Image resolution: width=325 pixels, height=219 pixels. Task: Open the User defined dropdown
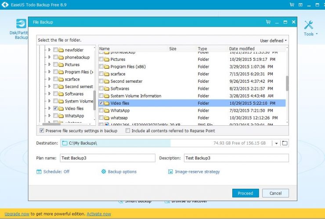pos(273,41)
